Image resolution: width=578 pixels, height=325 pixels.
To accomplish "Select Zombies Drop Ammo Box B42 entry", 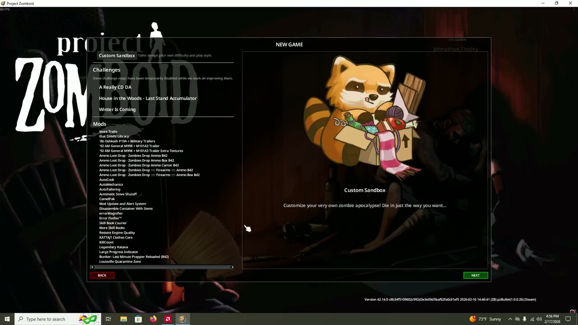I will [136, 160].
